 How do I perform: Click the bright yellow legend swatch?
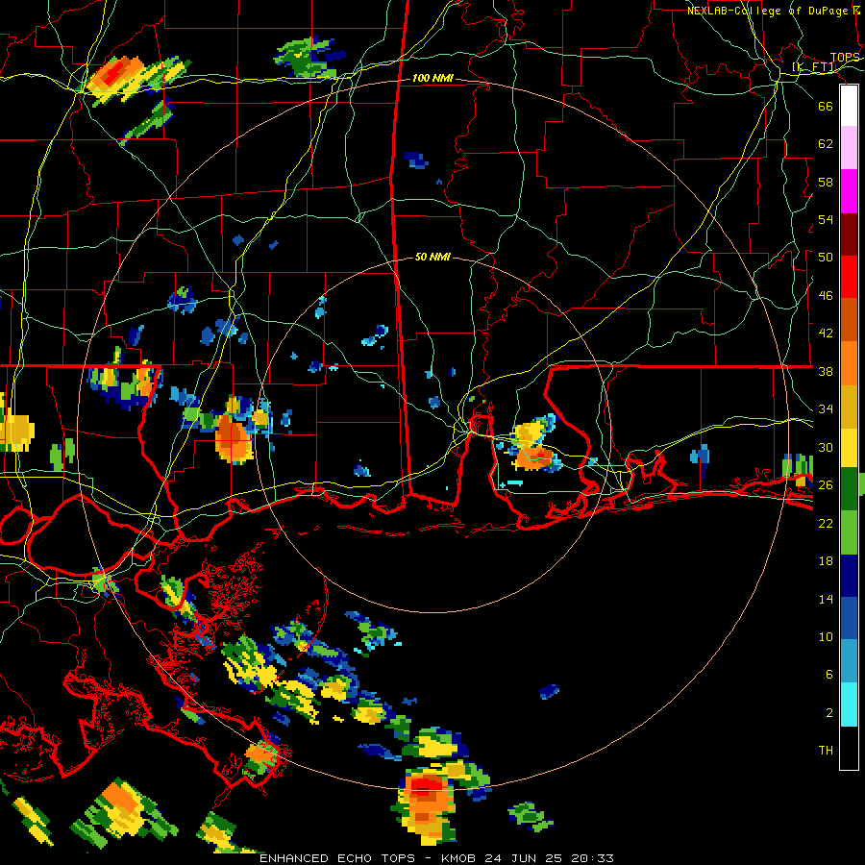[x=849, y=447]
